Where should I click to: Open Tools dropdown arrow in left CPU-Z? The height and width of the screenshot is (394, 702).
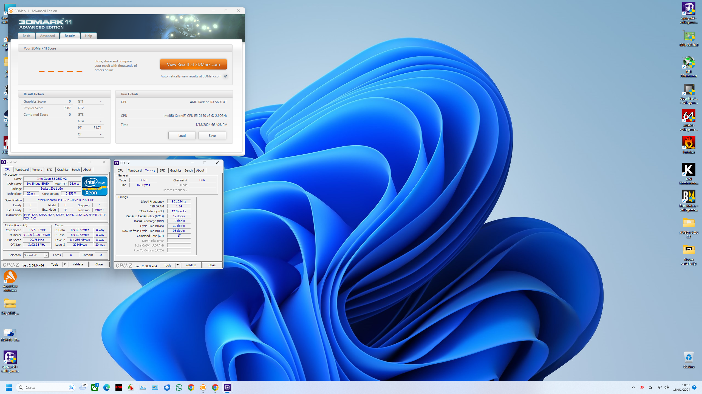click(64, 264)
